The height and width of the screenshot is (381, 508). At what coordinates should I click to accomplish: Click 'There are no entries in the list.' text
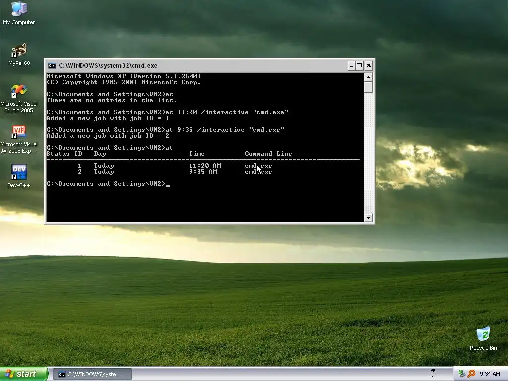[112, 100]
